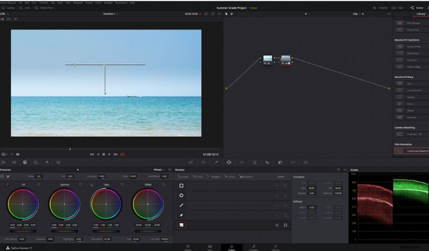Mute viewer audio
This screenshot has width=429, height=251.
pyautogui.click(x=18, y=154)
